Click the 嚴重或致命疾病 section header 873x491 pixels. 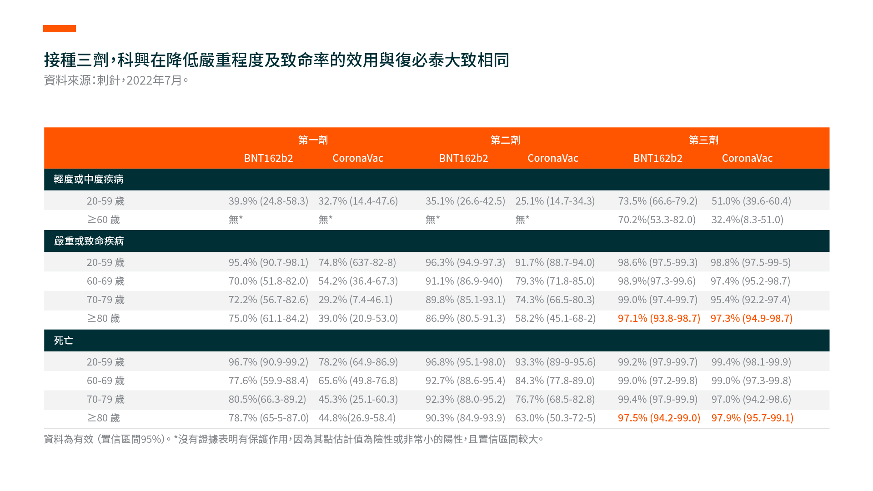(89, 241)
